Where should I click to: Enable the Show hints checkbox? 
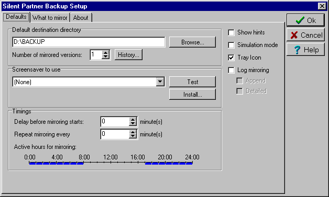pos(231,32)
